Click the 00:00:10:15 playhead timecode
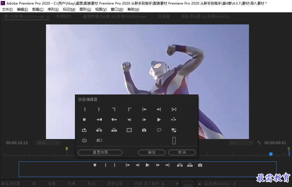292x187 pixels. click(x=17, y=143)
